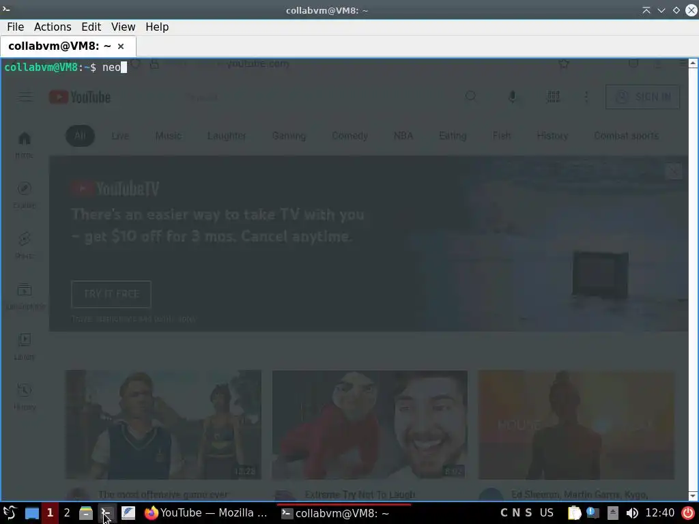Image resolution: width=699 pixels, height=524 pixels.
Task: Click the Library icon in YouTube sidebar
Action: 25,340
